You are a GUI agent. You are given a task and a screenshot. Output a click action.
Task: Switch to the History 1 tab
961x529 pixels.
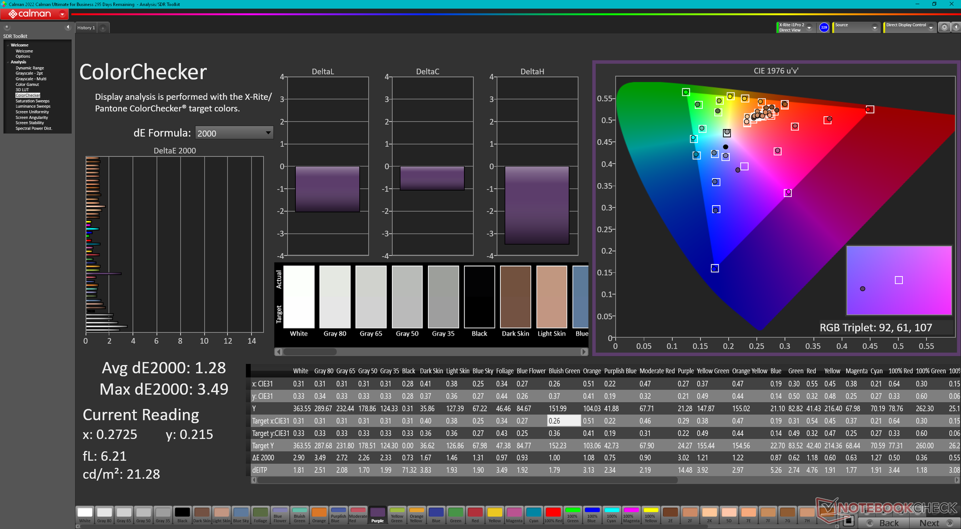86,28
